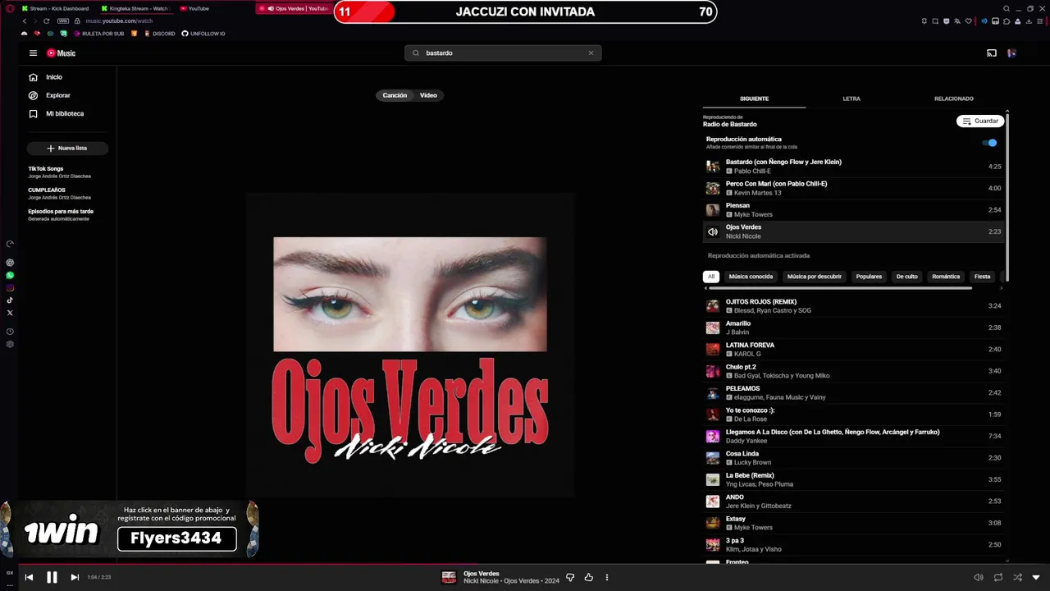Filter by Música conocida chip
This screenshot has width=1050, height=591.
(751, 277)
